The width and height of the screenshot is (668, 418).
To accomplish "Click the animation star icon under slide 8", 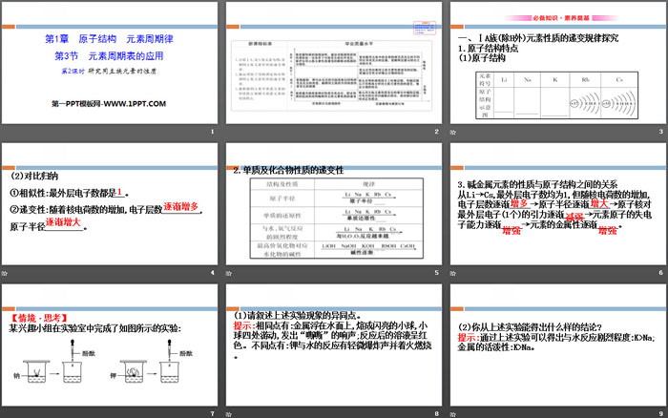I will click(229, 414).
